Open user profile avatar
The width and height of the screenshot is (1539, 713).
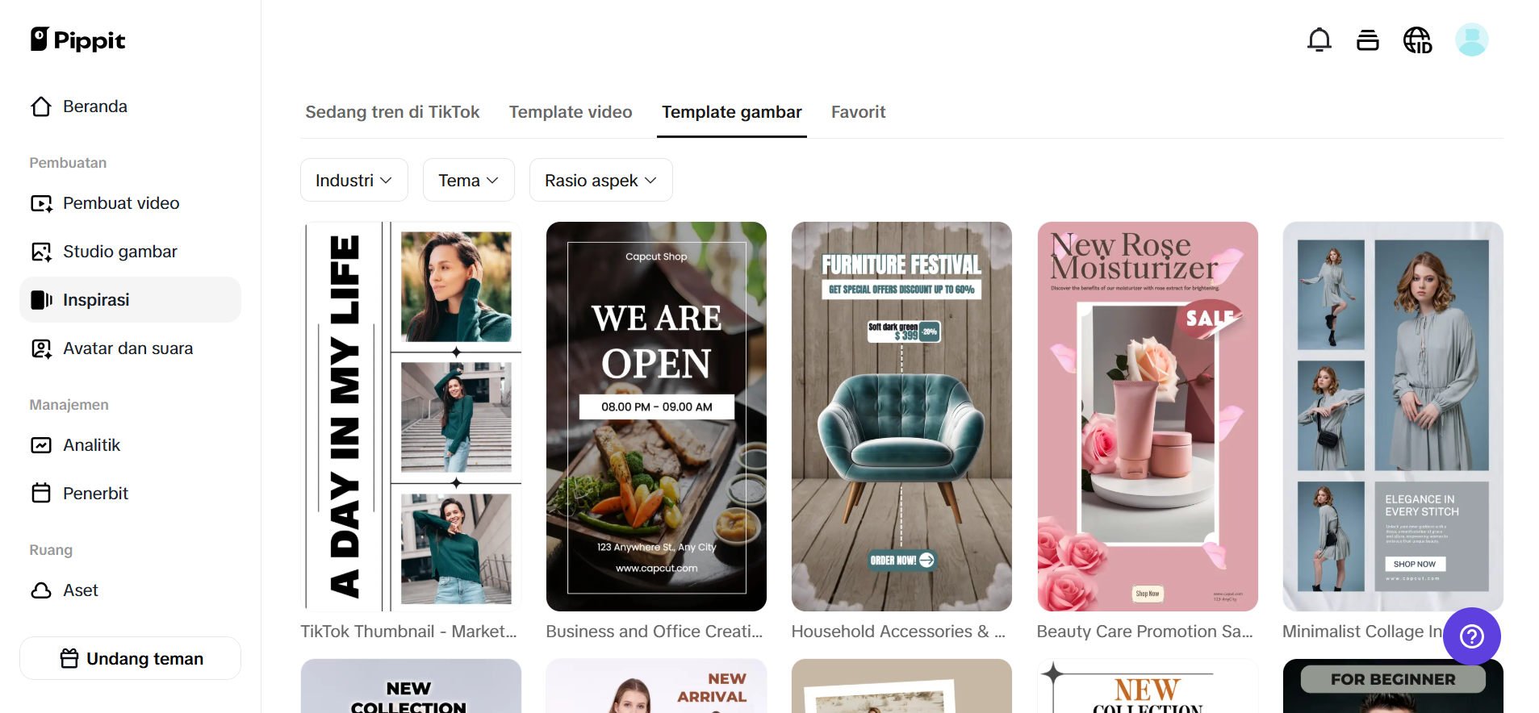point(1471,40)
